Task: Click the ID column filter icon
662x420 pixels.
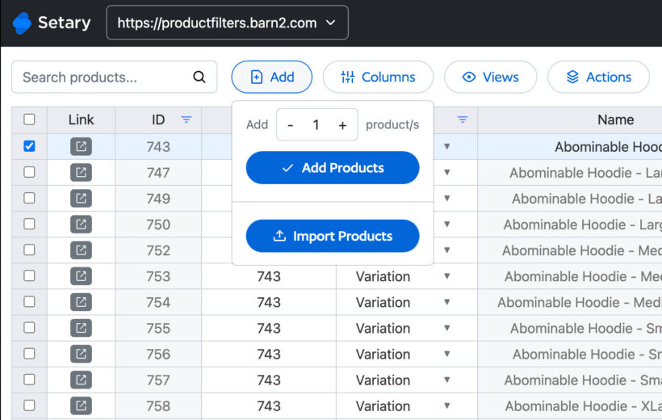Action: (x=186, y=120)
